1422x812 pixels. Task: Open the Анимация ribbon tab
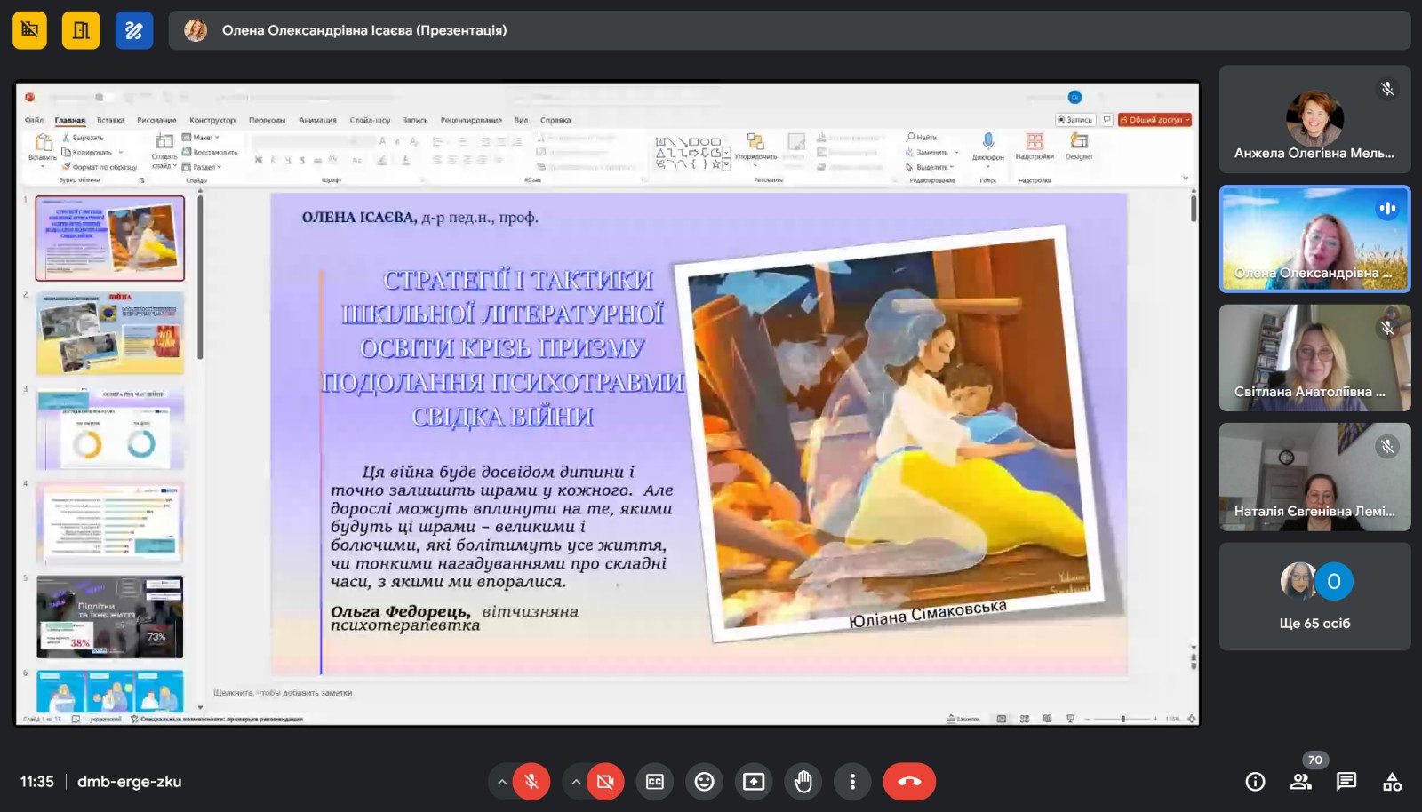point(317,120)
